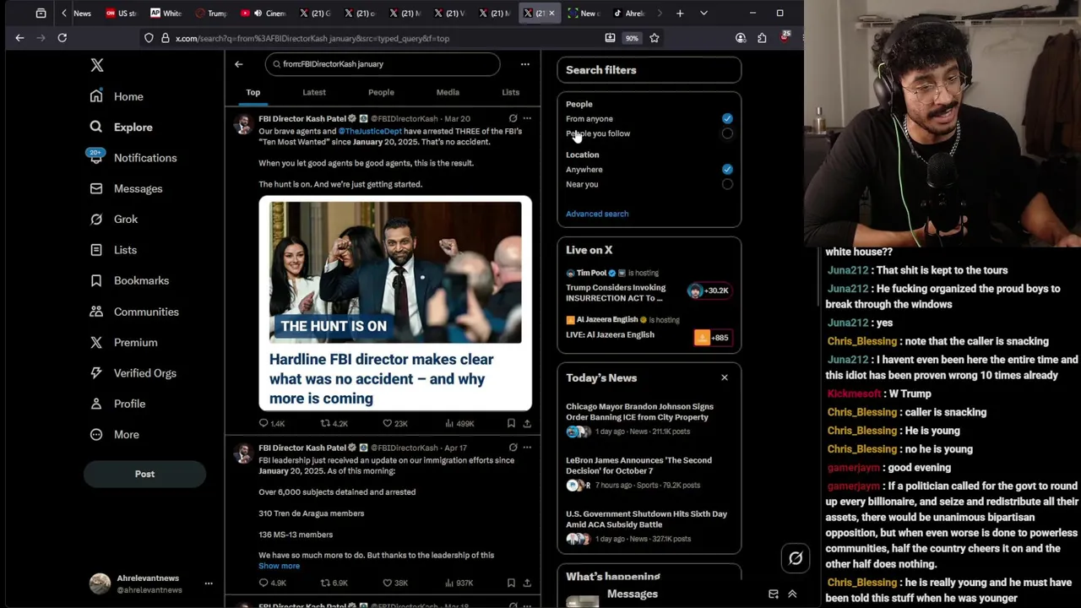
Task: Open @TheJusticeDept mention link
Action: (x=370, y=132)
